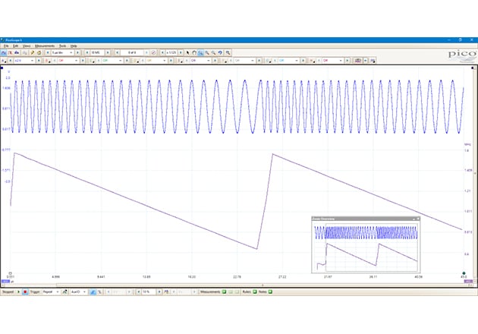478x334 pixels.
Task: Open the timebase per-division dropdown
Action: 62,53
